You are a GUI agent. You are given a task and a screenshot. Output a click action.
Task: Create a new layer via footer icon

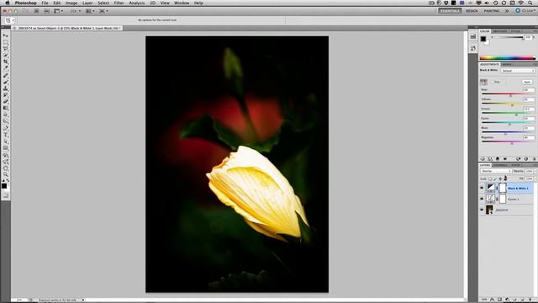pyautogui.click(x=523, y=300)
